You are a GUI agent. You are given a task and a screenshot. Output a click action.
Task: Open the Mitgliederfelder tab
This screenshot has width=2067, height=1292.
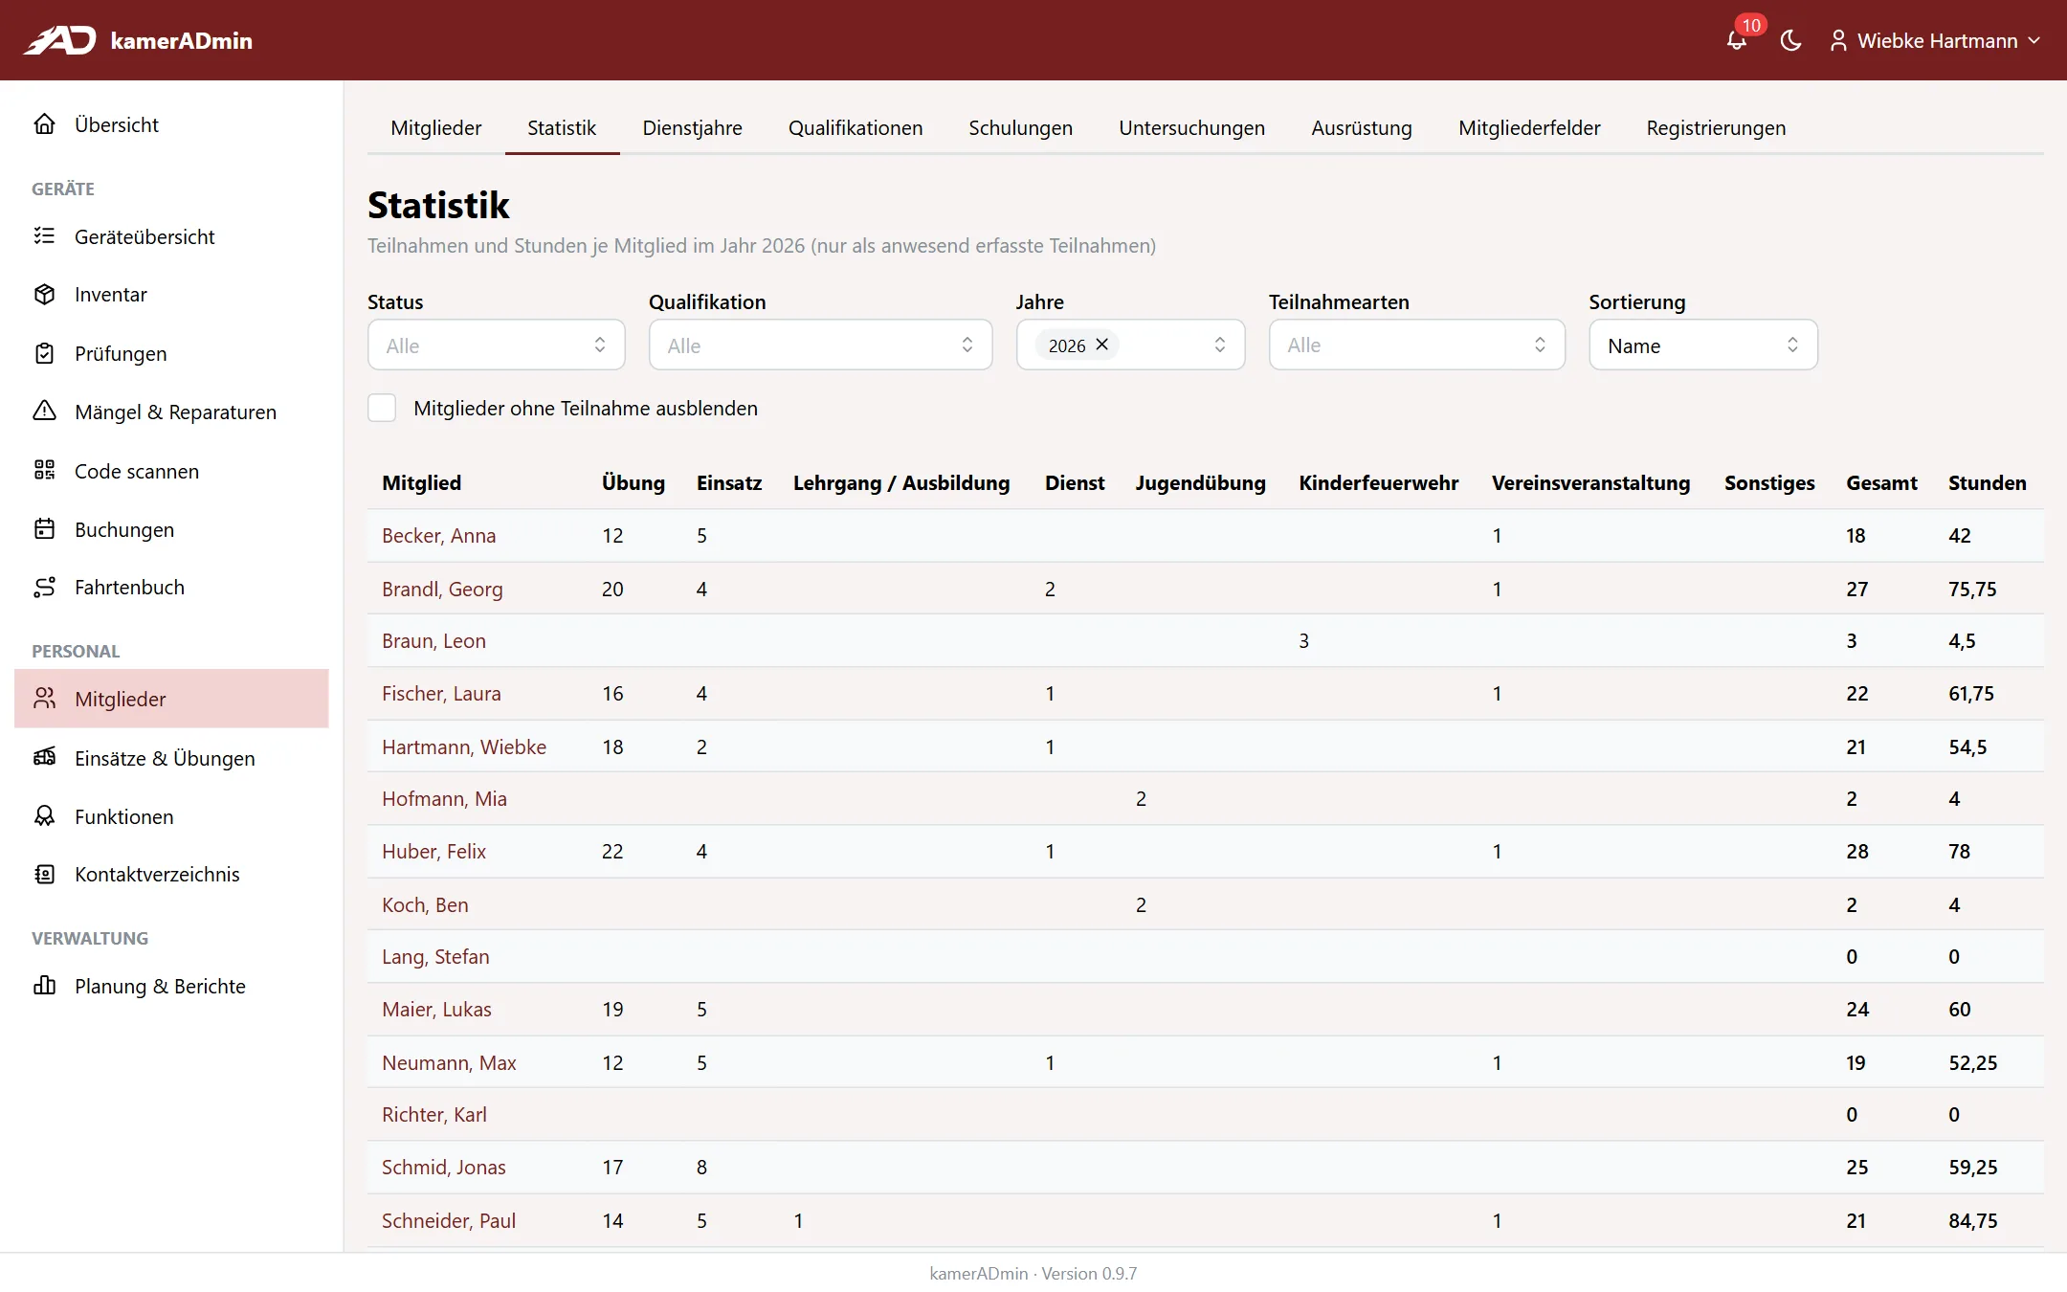(1529, 128)
